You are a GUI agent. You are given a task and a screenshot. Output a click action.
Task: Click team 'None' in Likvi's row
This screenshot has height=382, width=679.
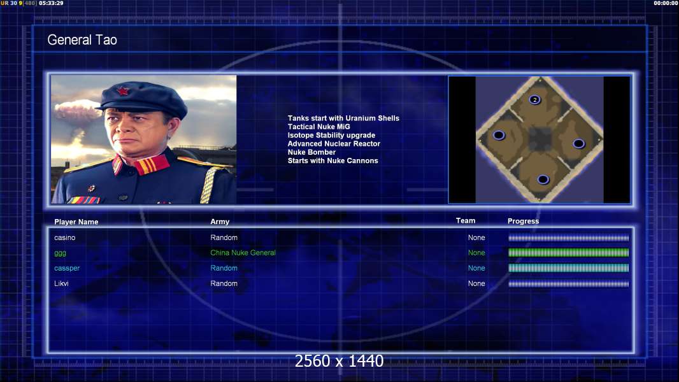(x=476, y=283)
